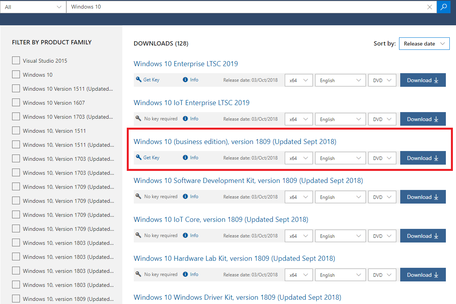Open English dropdown for Software Development Kit 1809
The width and height of the screenshot is (456, 304).
click(x=340, y=197)
